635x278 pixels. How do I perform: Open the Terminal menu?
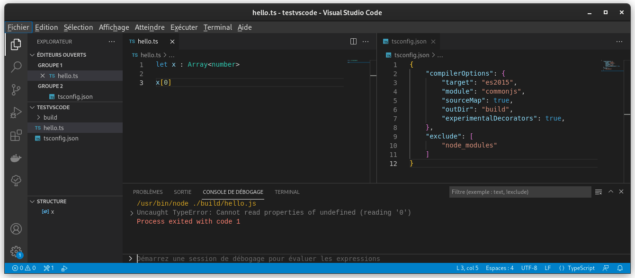tap(218, 27)
